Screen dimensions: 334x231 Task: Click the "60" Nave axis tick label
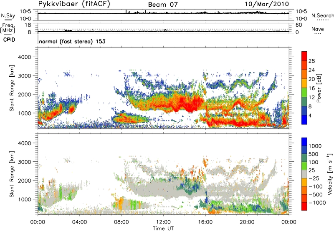coord(299,25)
